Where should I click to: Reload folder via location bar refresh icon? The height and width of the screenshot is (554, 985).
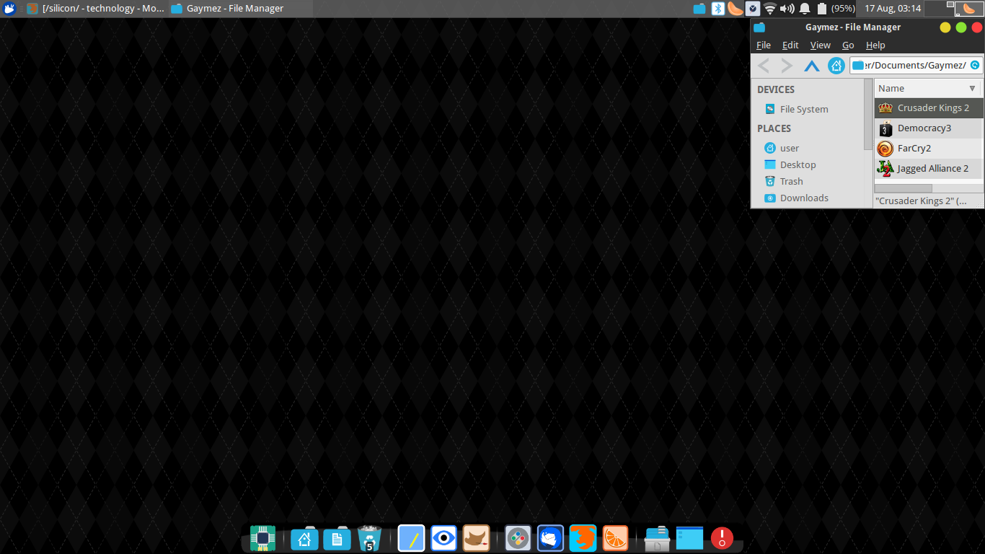[975, 66]
